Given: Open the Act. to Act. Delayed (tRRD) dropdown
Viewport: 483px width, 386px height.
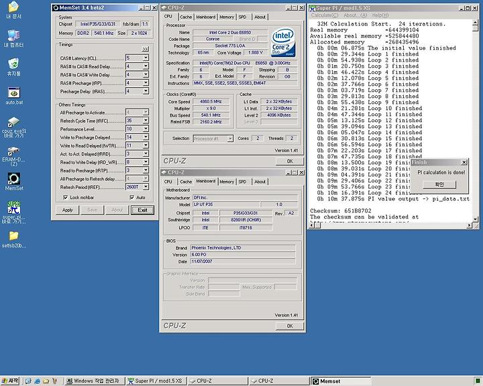Looking at the screenshot, I should click(x=146, y=153).
